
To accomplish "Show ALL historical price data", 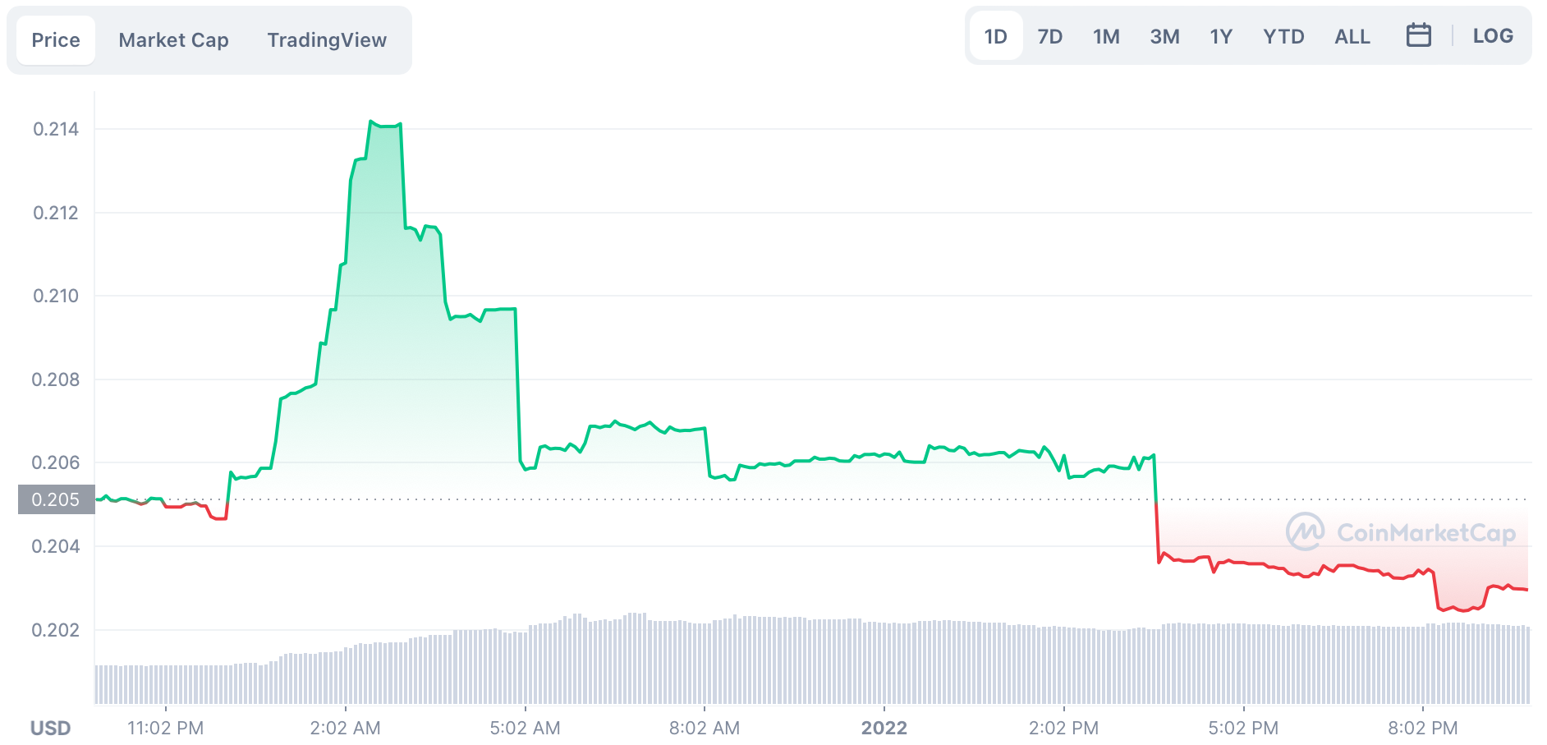I will point(1352,35).
